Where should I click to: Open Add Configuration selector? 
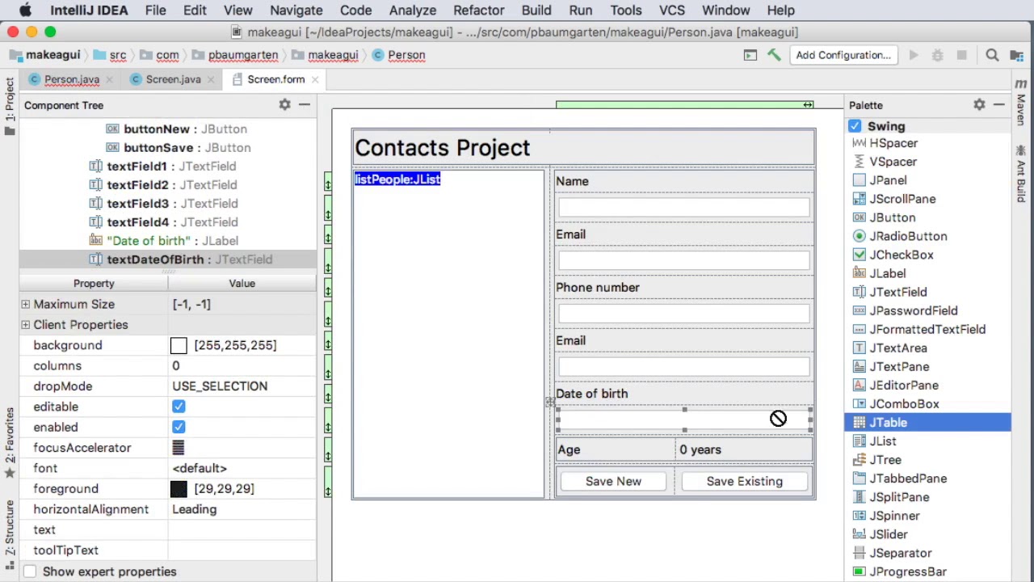point(843,55)
